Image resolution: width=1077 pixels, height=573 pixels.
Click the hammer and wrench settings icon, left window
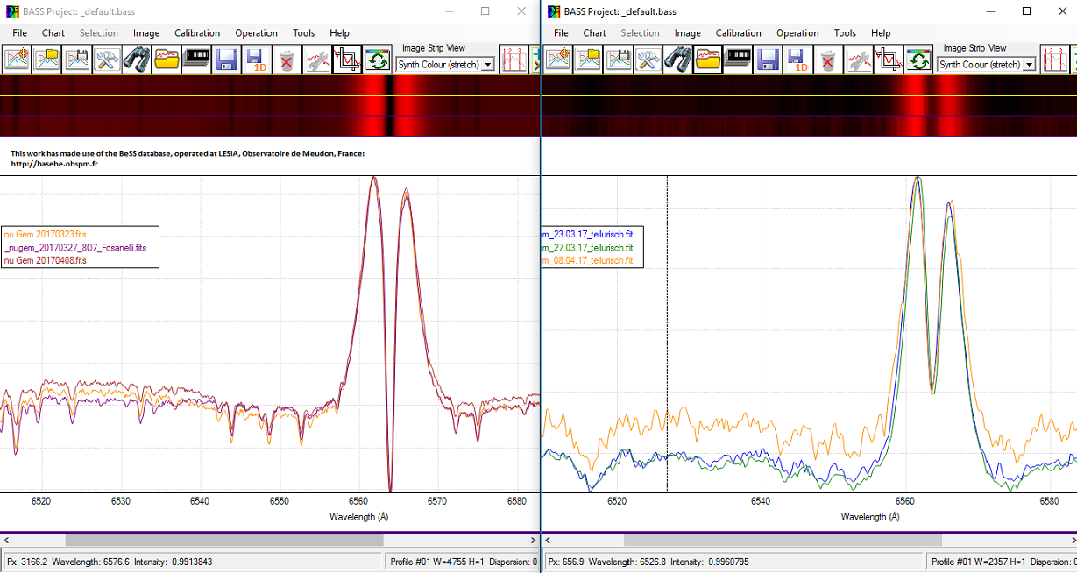point(107,60)
